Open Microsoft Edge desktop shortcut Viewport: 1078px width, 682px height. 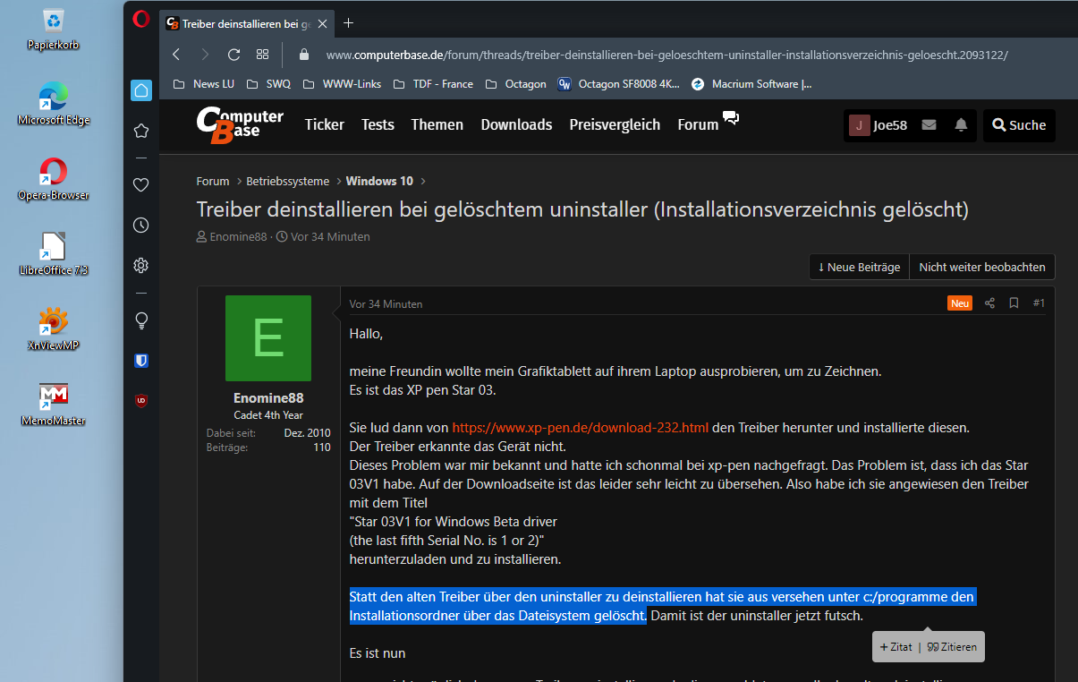point(54,104)
